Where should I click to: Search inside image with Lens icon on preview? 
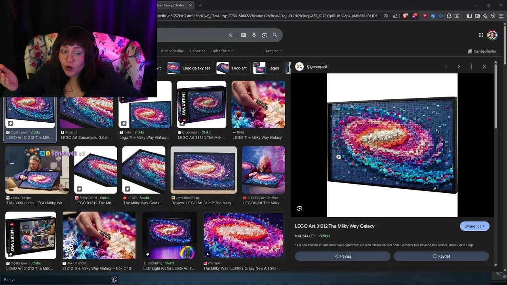pyautogui.click(x=299, y=208)
